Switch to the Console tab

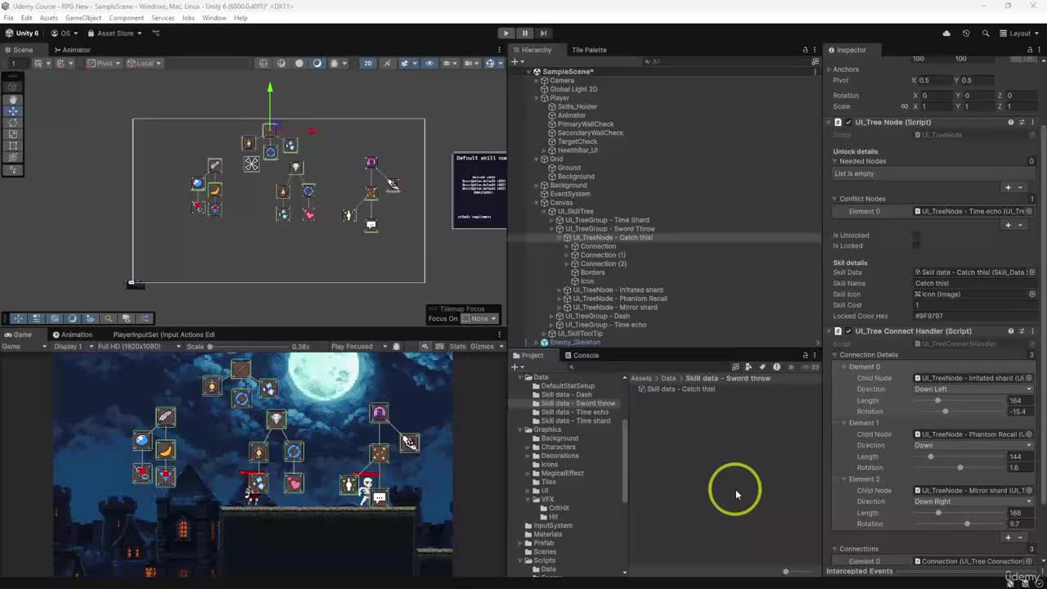coord(581,355)
